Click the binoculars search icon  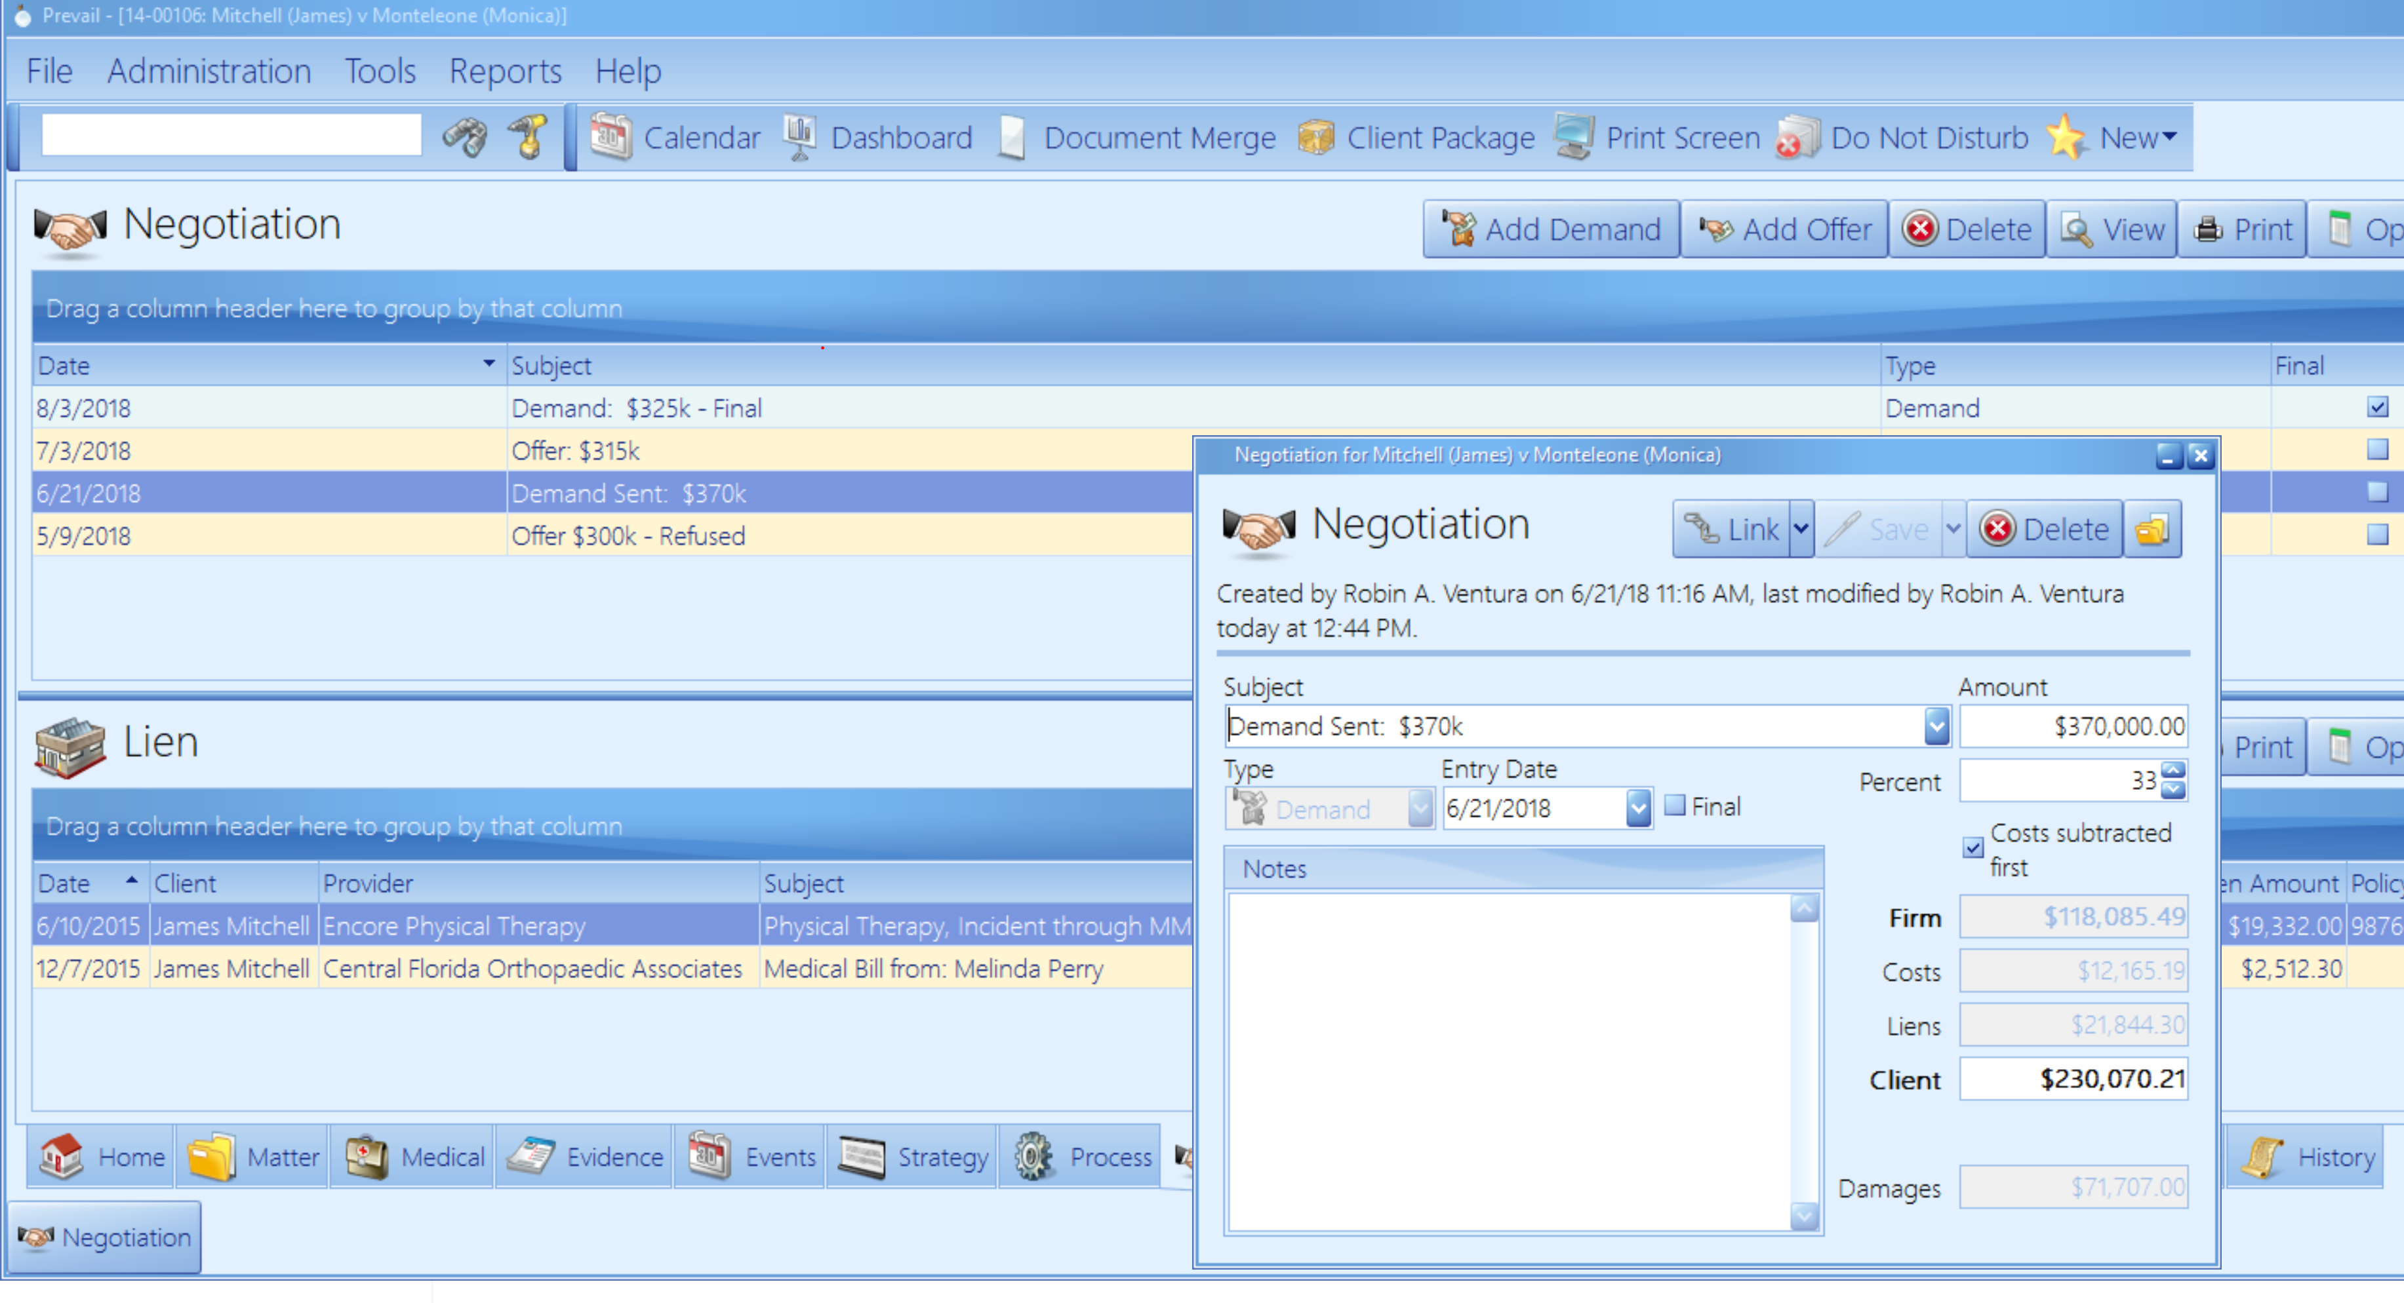465,138
